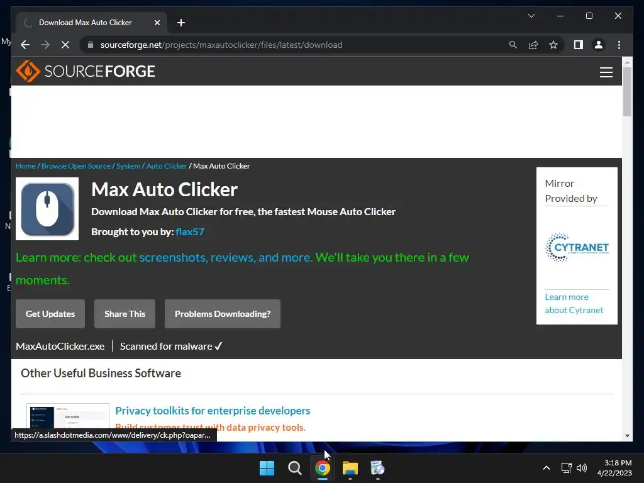Viewport: 644px width, 483px height.
Task: Click the zoom magnifier in the address bar
Action: pyautogui.click(x=513, y=45)
